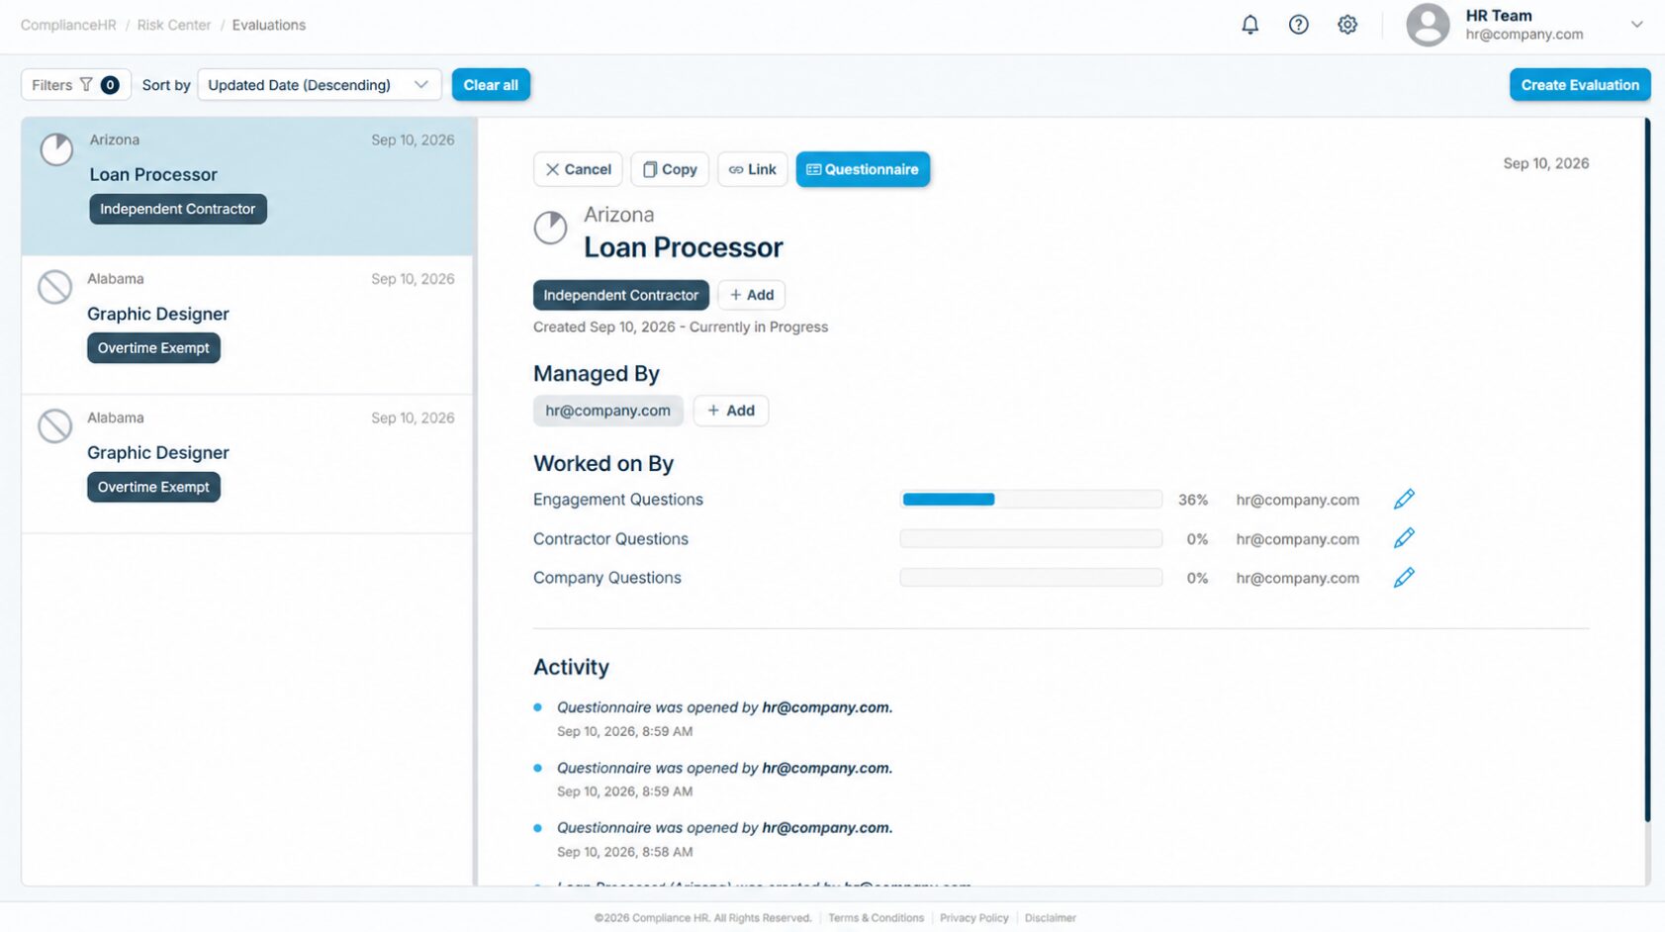Screen dimensions: 1665x932
Task: Click the Overtime Exempt tag on second Graphic Designer card
Action: tap(153, 487)
